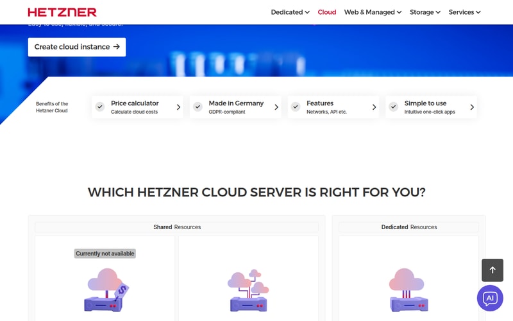Click the multi-cloud server illustration

tap(248, 290)
